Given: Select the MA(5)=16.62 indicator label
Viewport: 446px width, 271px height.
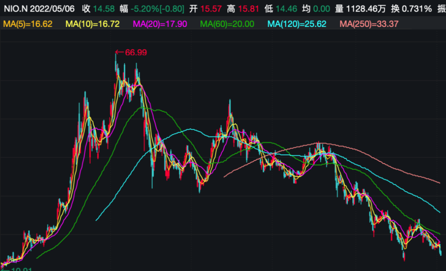Looking at the screenshot, I should pyautogui.click(x=28, y=24).
